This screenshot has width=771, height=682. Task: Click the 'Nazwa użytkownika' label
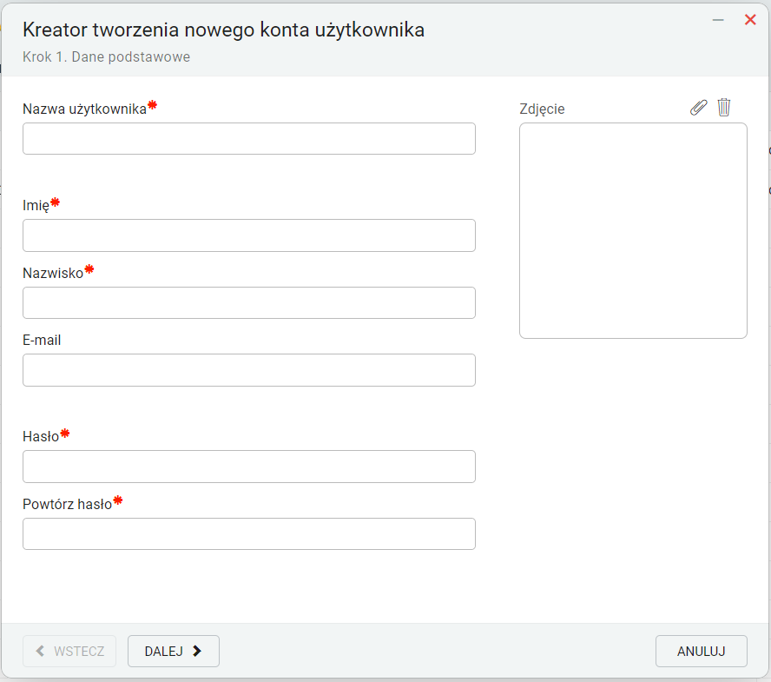[x=84, y=109]
